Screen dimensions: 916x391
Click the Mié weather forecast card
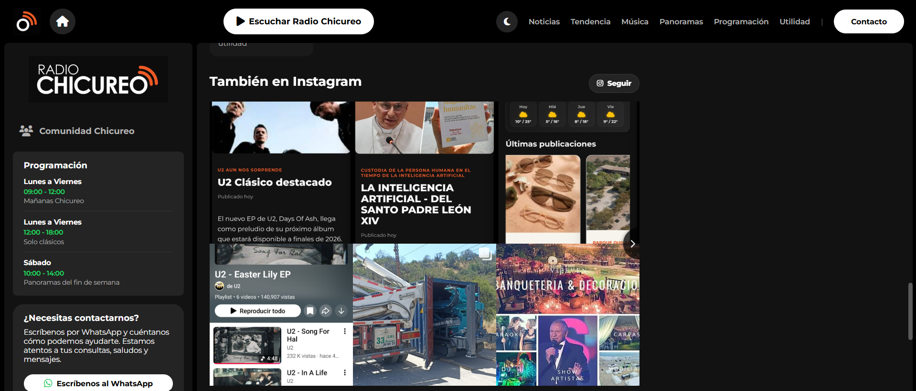point(553,114)
